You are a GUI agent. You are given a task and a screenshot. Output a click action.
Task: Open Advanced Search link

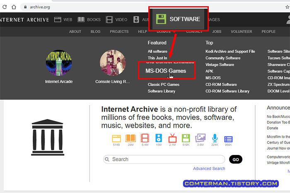[x=209, y=169]
